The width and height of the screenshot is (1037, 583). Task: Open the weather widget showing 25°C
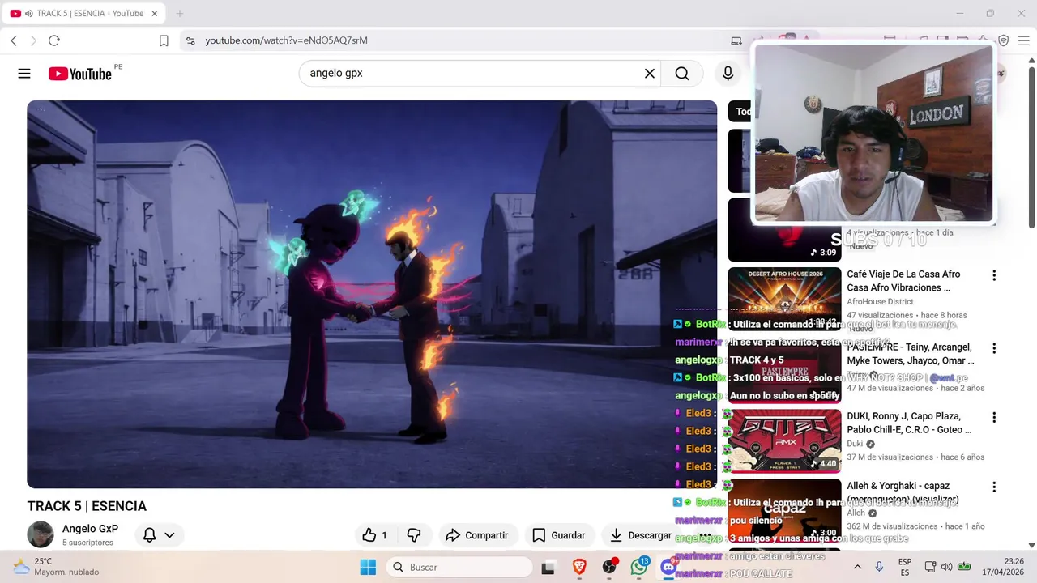point(55,567)
